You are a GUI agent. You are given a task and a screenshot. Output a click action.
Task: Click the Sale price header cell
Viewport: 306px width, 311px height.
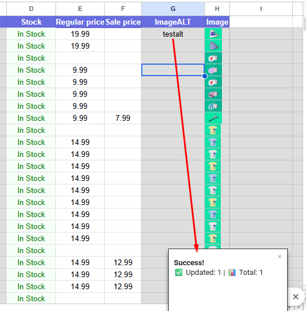click(123, 22)
